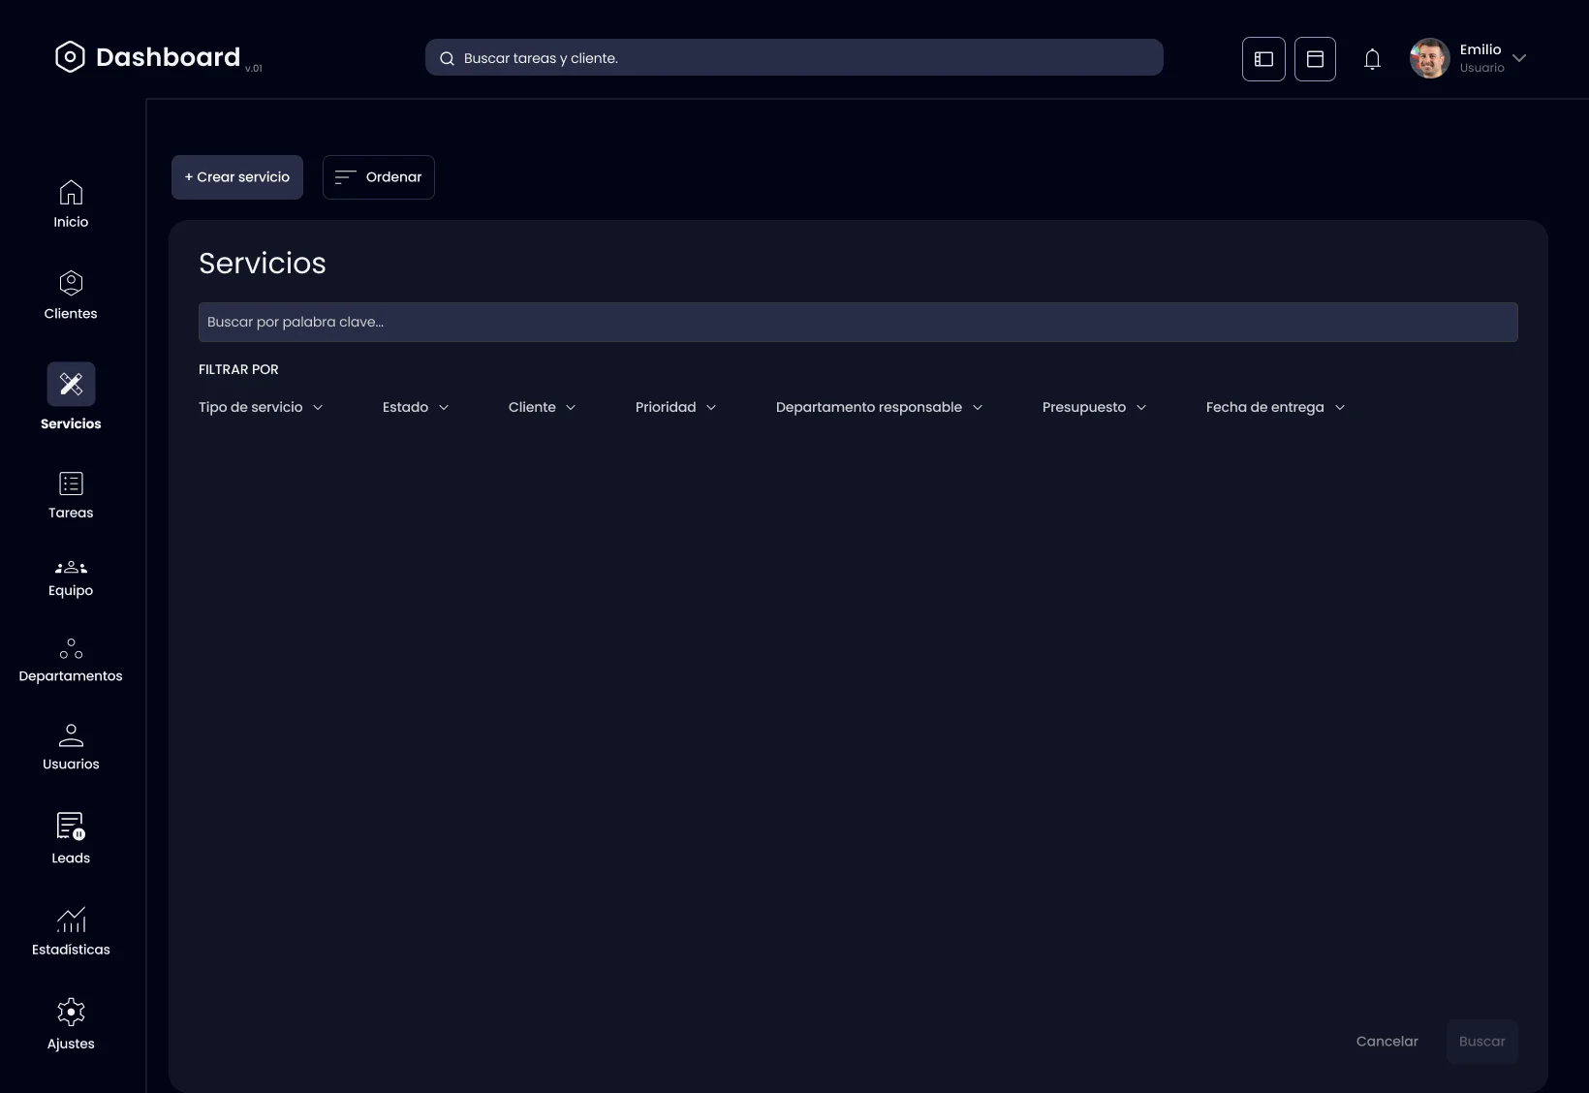Select the active Servicios sidebar item
This screenshot has height=1093, width=1589.
71,396
